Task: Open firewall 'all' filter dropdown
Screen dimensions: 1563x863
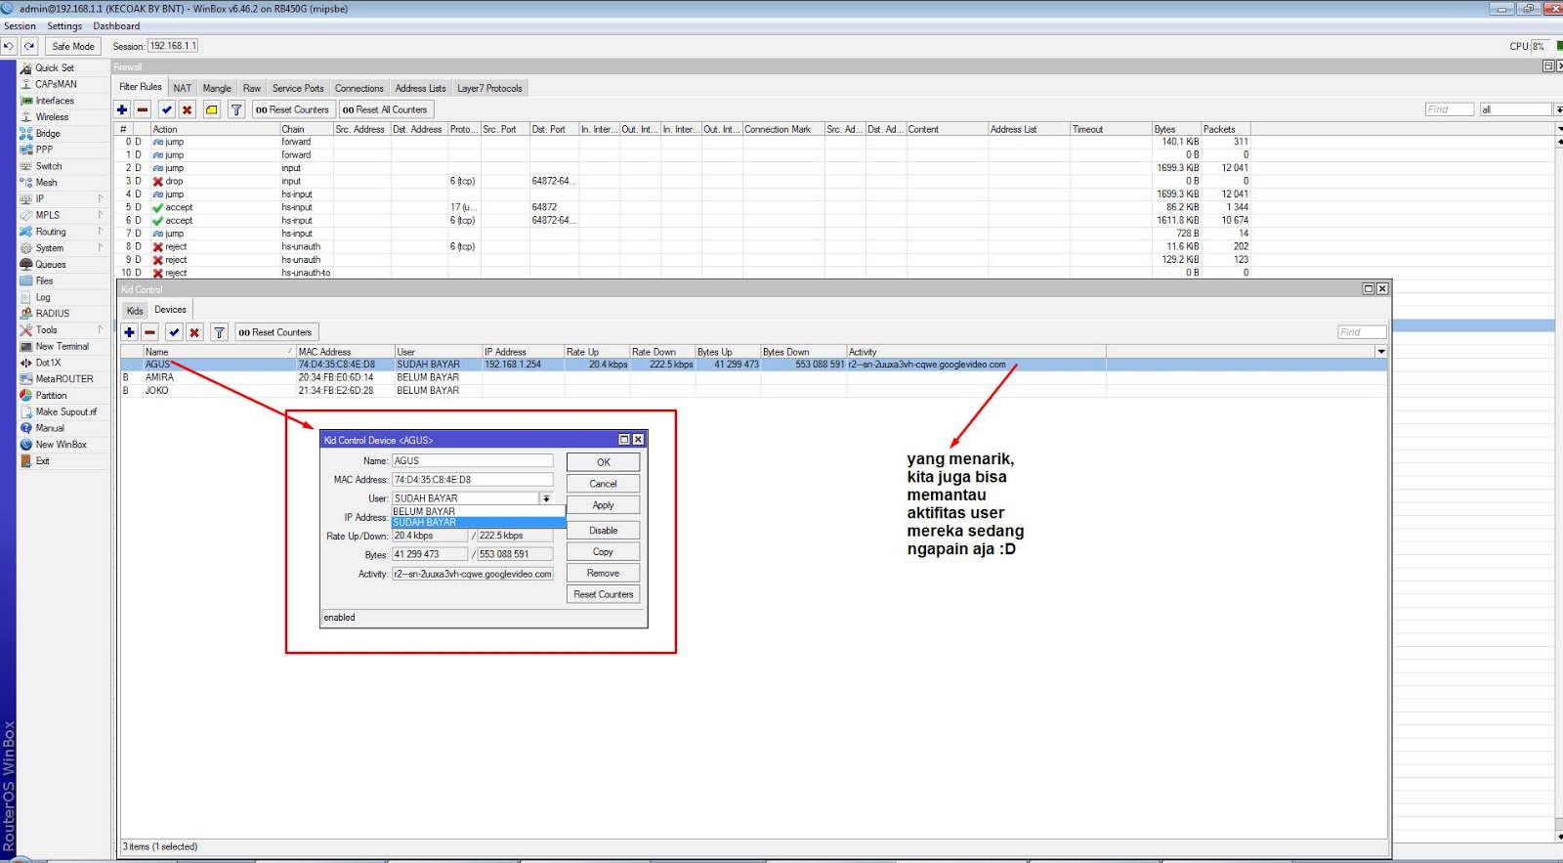Action: click(x=1558, y=109)
